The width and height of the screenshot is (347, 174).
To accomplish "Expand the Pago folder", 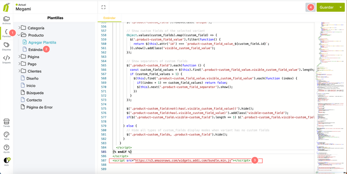I will 20,64.
